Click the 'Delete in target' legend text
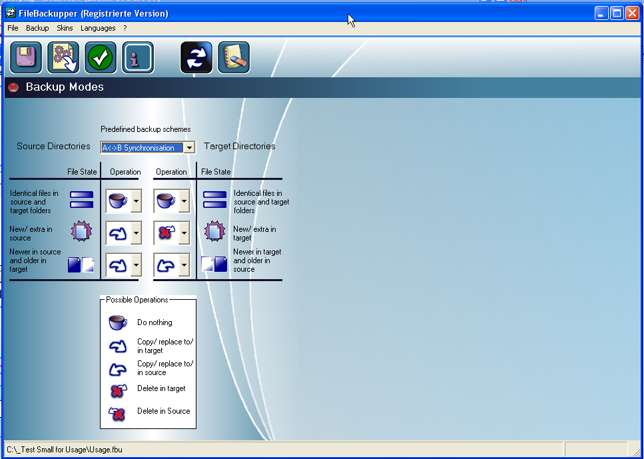Viewport: 644px width, 459px height. [x=161, y=388]
